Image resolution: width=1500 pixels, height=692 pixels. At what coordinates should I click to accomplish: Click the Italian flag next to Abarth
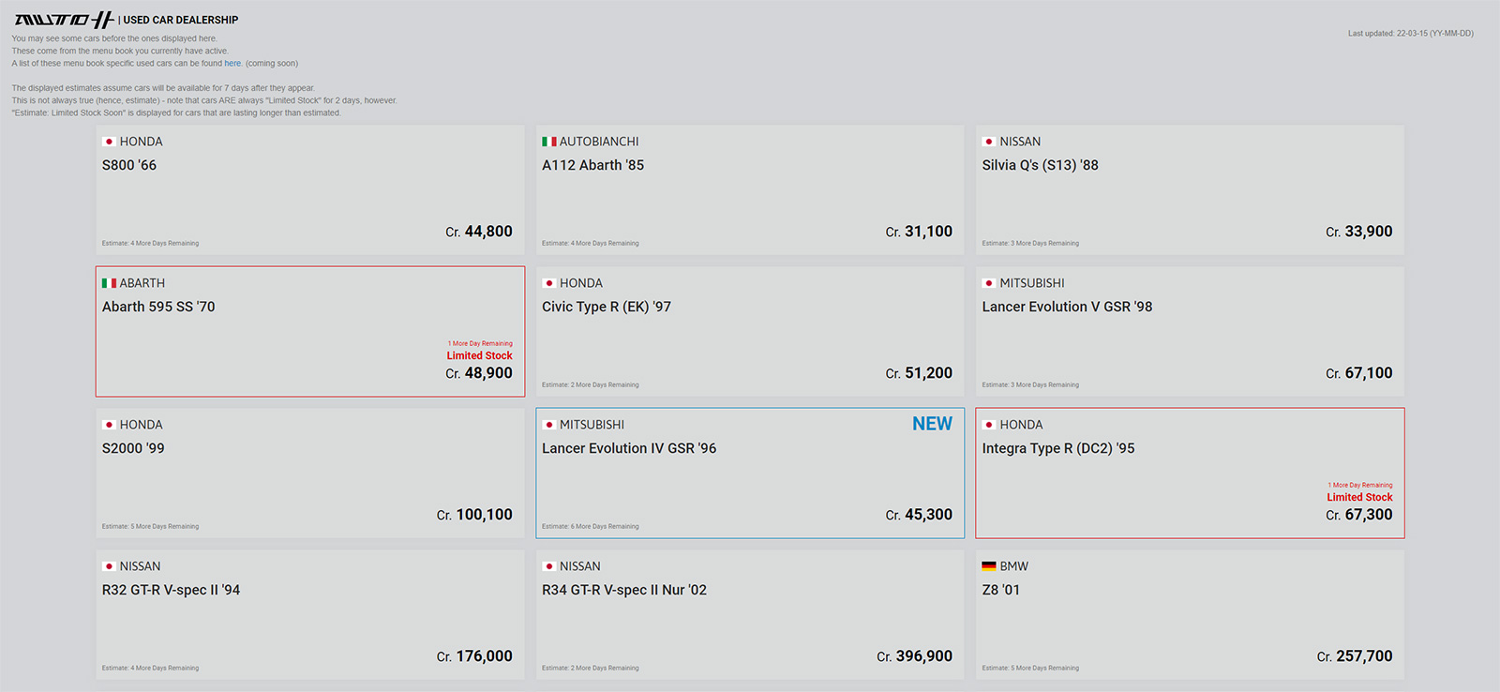109,283
